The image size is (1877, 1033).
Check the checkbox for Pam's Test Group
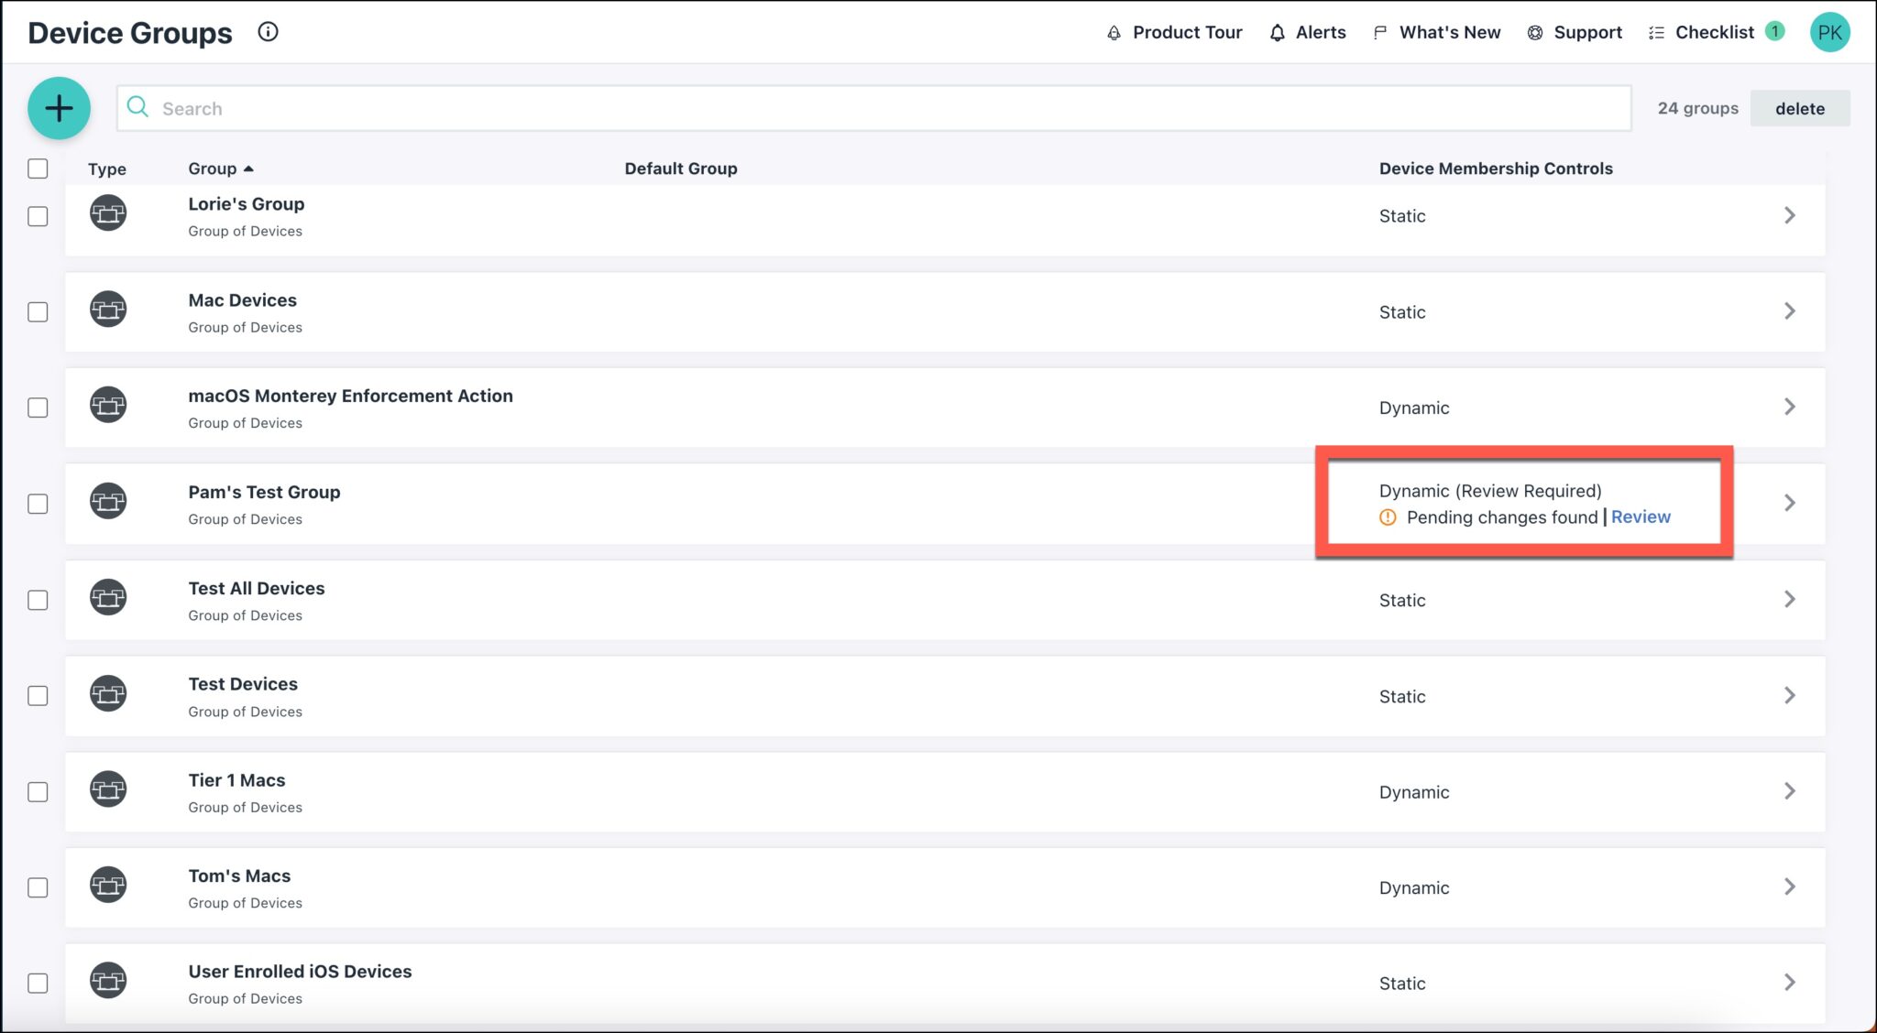click(38, 504)
